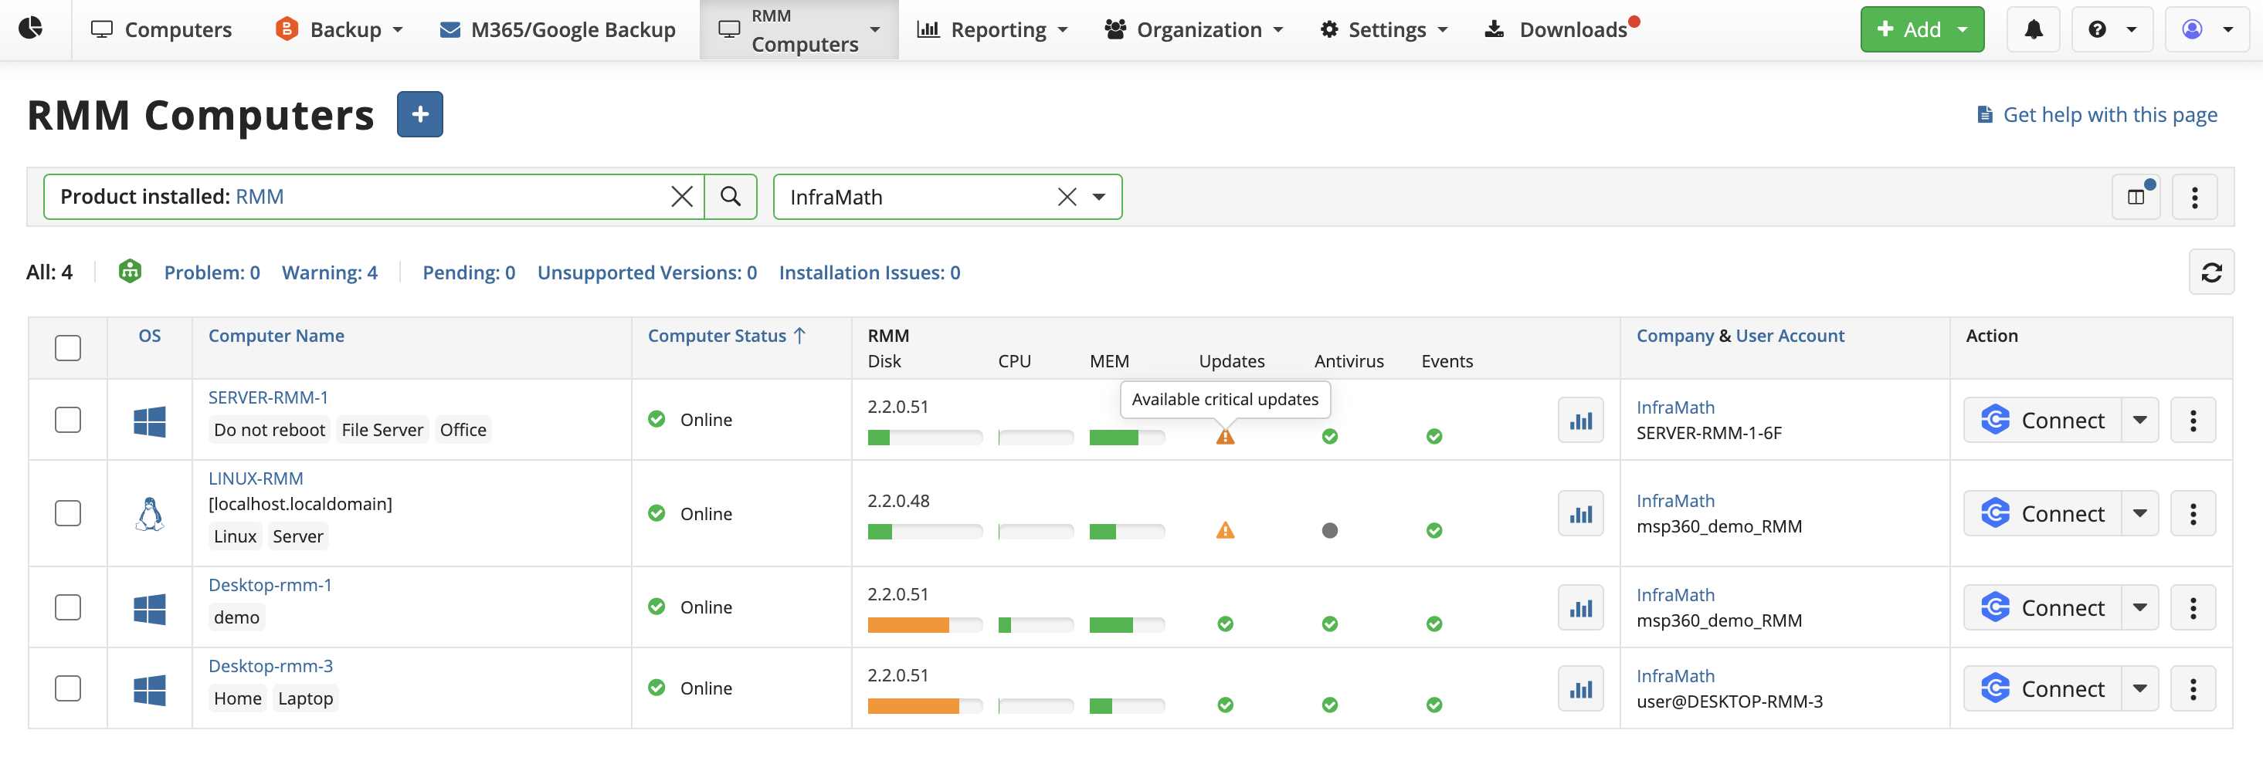Refresh the computers list
2263x764 pixels.
pyautogui.click(x=2212, y=272)
